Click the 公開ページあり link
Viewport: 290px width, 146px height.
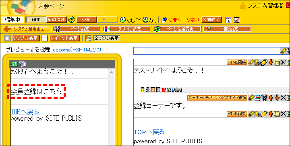click(x=184, y=20)
